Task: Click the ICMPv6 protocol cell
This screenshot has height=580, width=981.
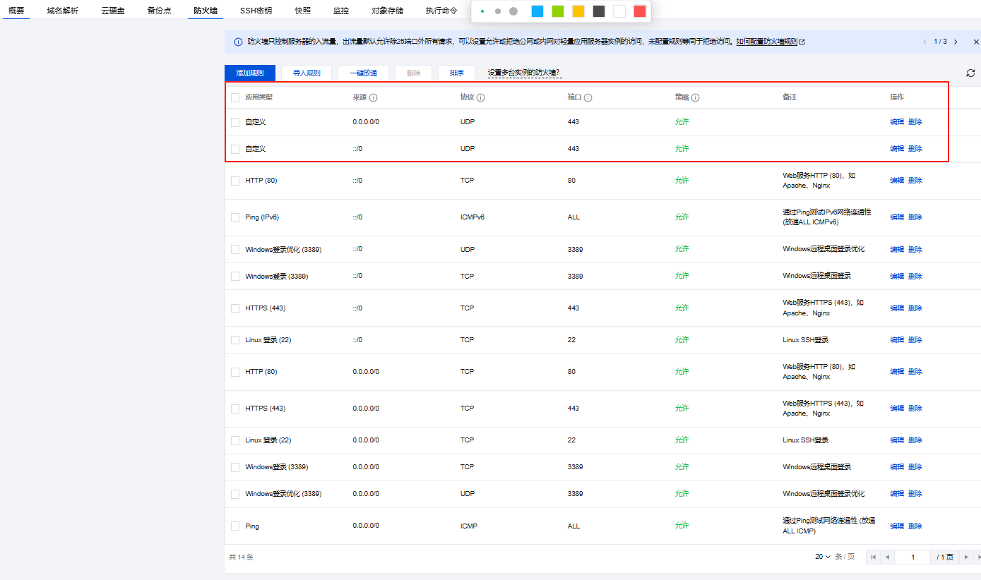Action: 472,217
